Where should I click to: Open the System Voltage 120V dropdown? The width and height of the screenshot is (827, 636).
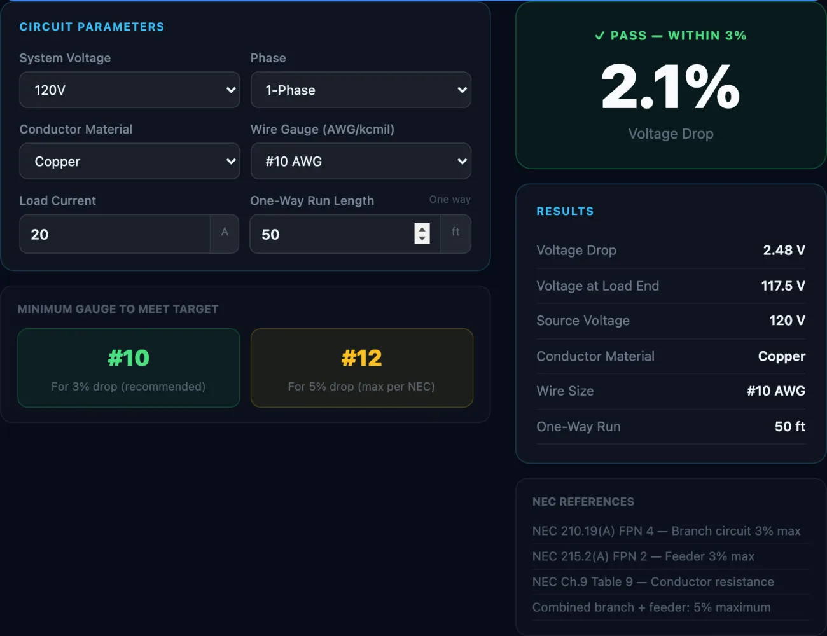click(130, 90)
